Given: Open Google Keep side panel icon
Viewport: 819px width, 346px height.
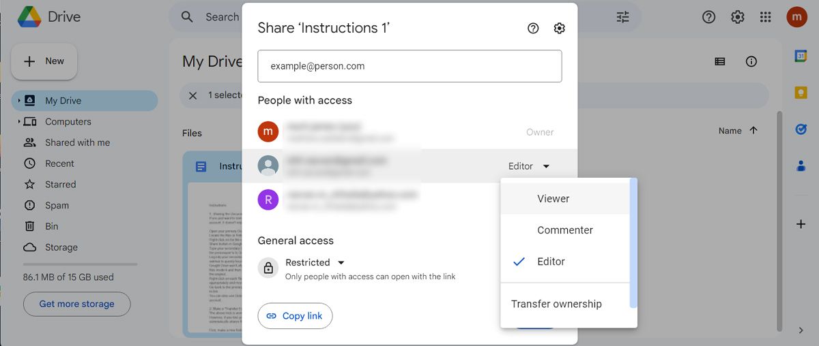Looking at the screenshot, I should 801,93.
